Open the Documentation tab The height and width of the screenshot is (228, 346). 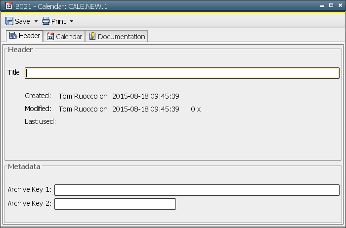[x=121, y=37]
